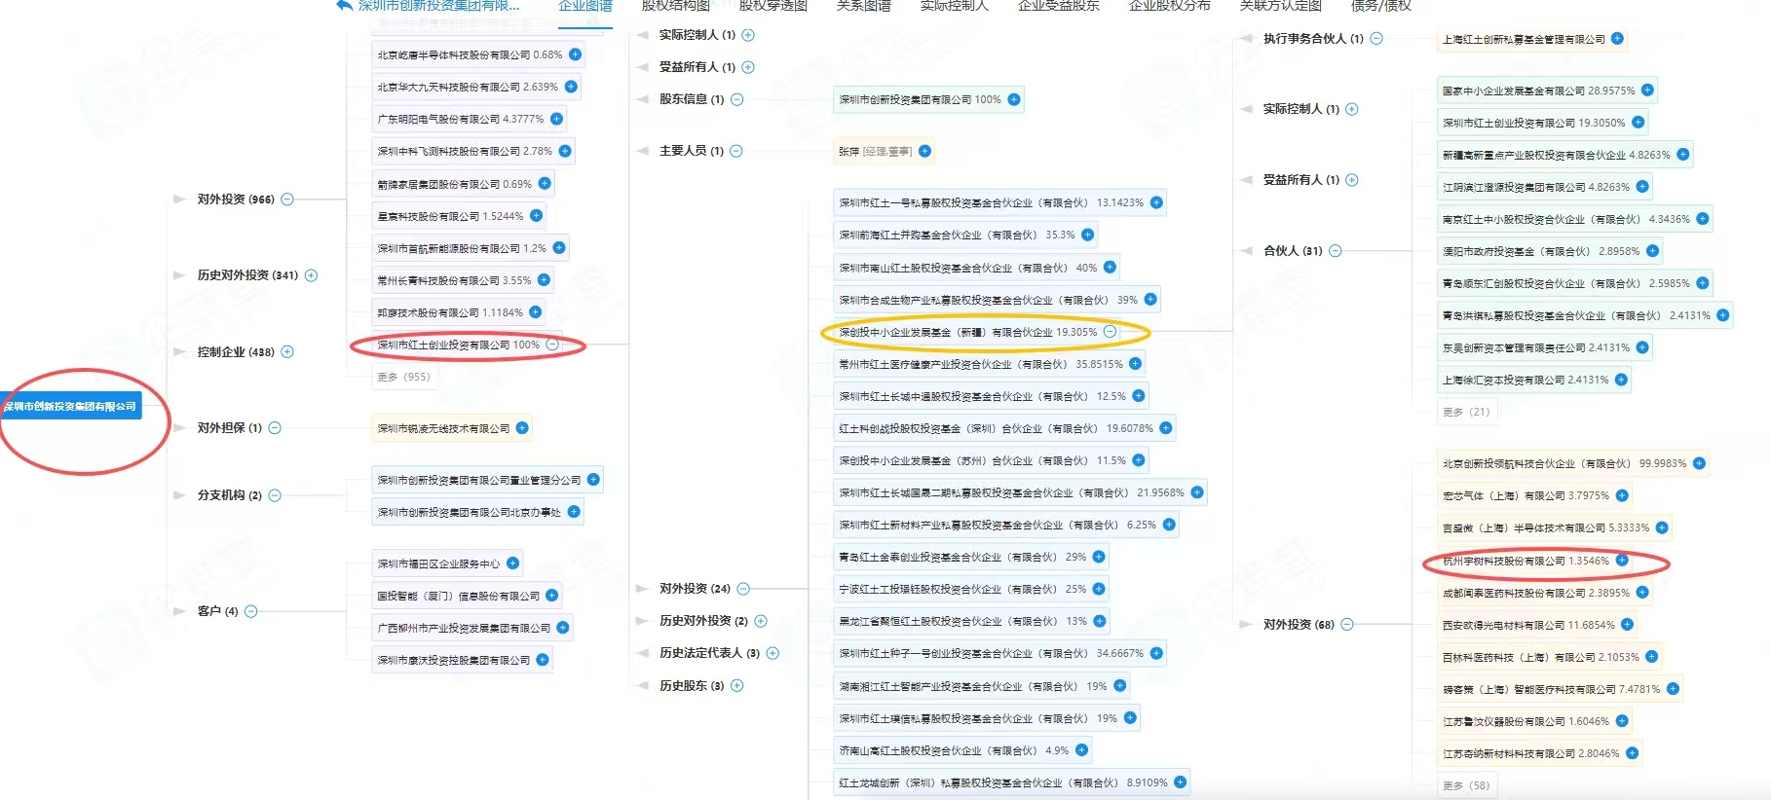
Task: Collapse the 对外投资 (966) branch
Action: (x=287, y=199)
